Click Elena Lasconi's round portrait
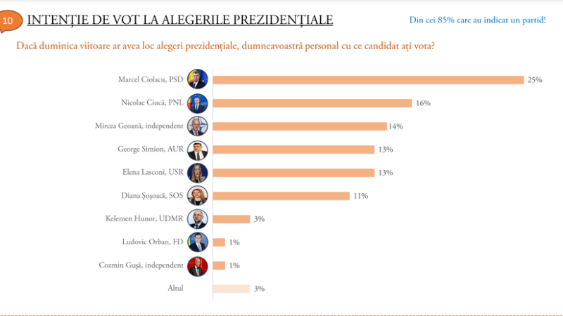This screenshot has height=316, width=563. [197, 172]
